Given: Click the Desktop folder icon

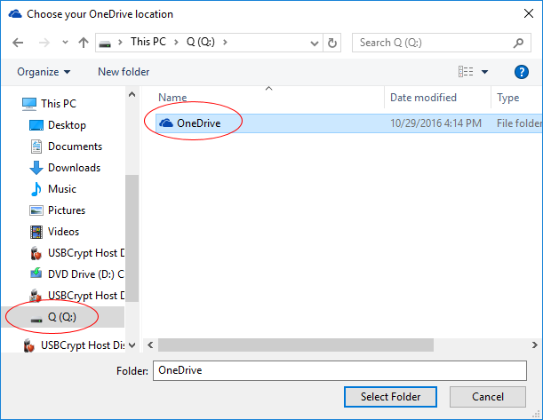Looking at the screenshot, I should coord(36,125).
